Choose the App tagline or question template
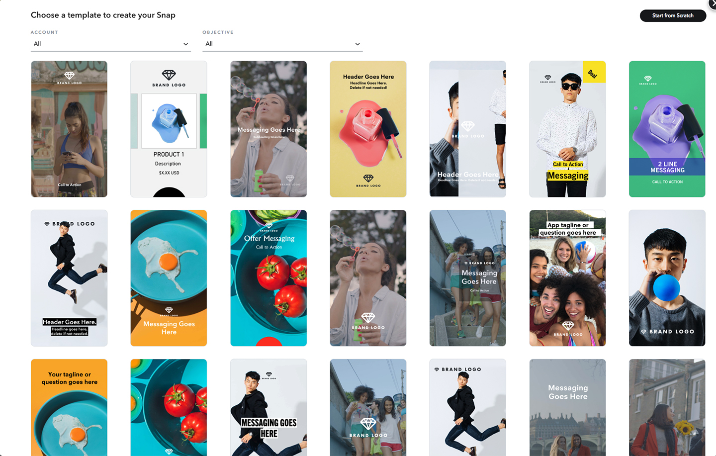This screenshot has width=716, height=456. click(567, 278)
